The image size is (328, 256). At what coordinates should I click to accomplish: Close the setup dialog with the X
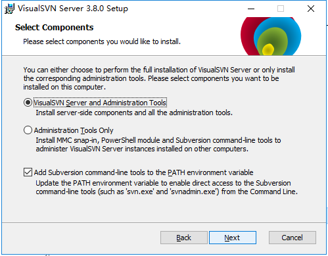pyautogui.click(x=311, y=9)
